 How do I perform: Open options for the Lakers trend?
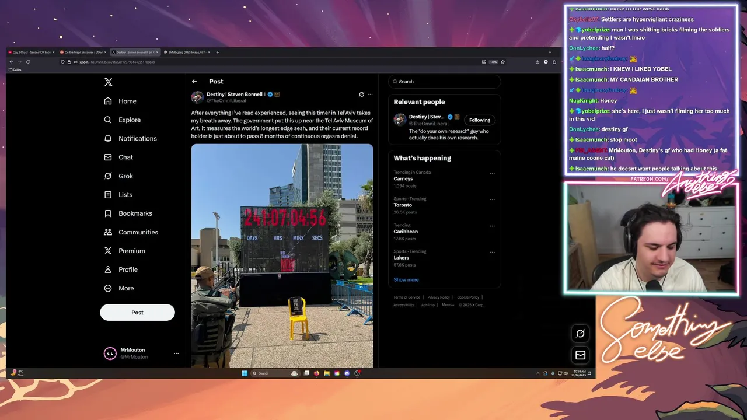point(493,253)
